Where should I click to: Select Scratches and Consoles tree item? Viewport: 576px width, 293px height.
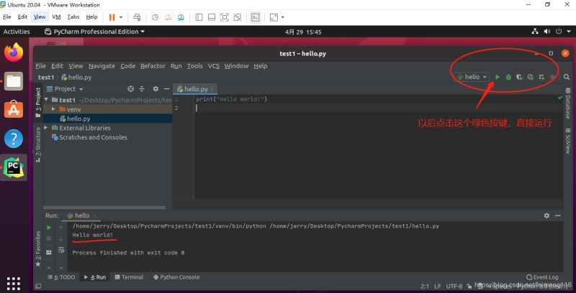tap(89, 137)
